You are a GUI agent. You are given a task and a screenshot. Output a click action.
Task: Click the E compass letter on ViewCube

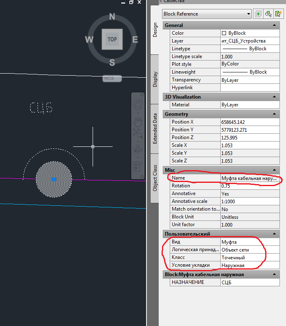(x=135, y=39)
